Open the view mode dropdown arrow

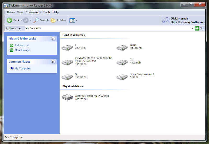(77, 21)
